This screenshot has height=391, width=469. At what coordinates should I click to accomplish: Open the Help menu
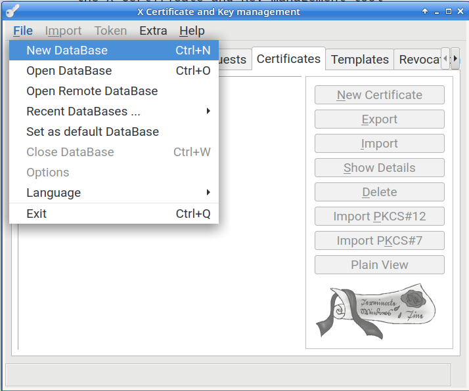pos(192,31)
